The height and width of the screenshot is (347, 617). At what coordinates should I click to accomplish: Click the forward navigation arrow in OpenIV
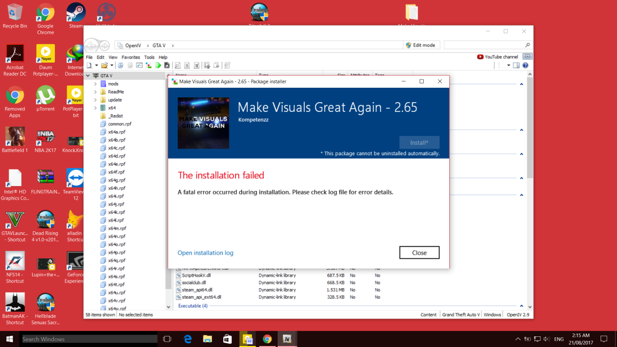pyautogui.click(x=104, y=45)
